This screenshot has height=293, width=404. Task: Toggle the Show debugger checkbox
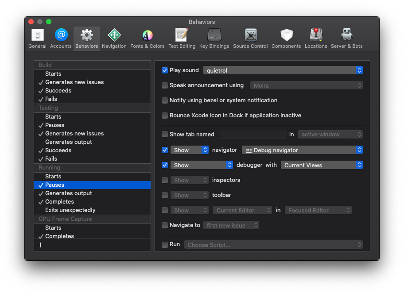coord(165,165)
